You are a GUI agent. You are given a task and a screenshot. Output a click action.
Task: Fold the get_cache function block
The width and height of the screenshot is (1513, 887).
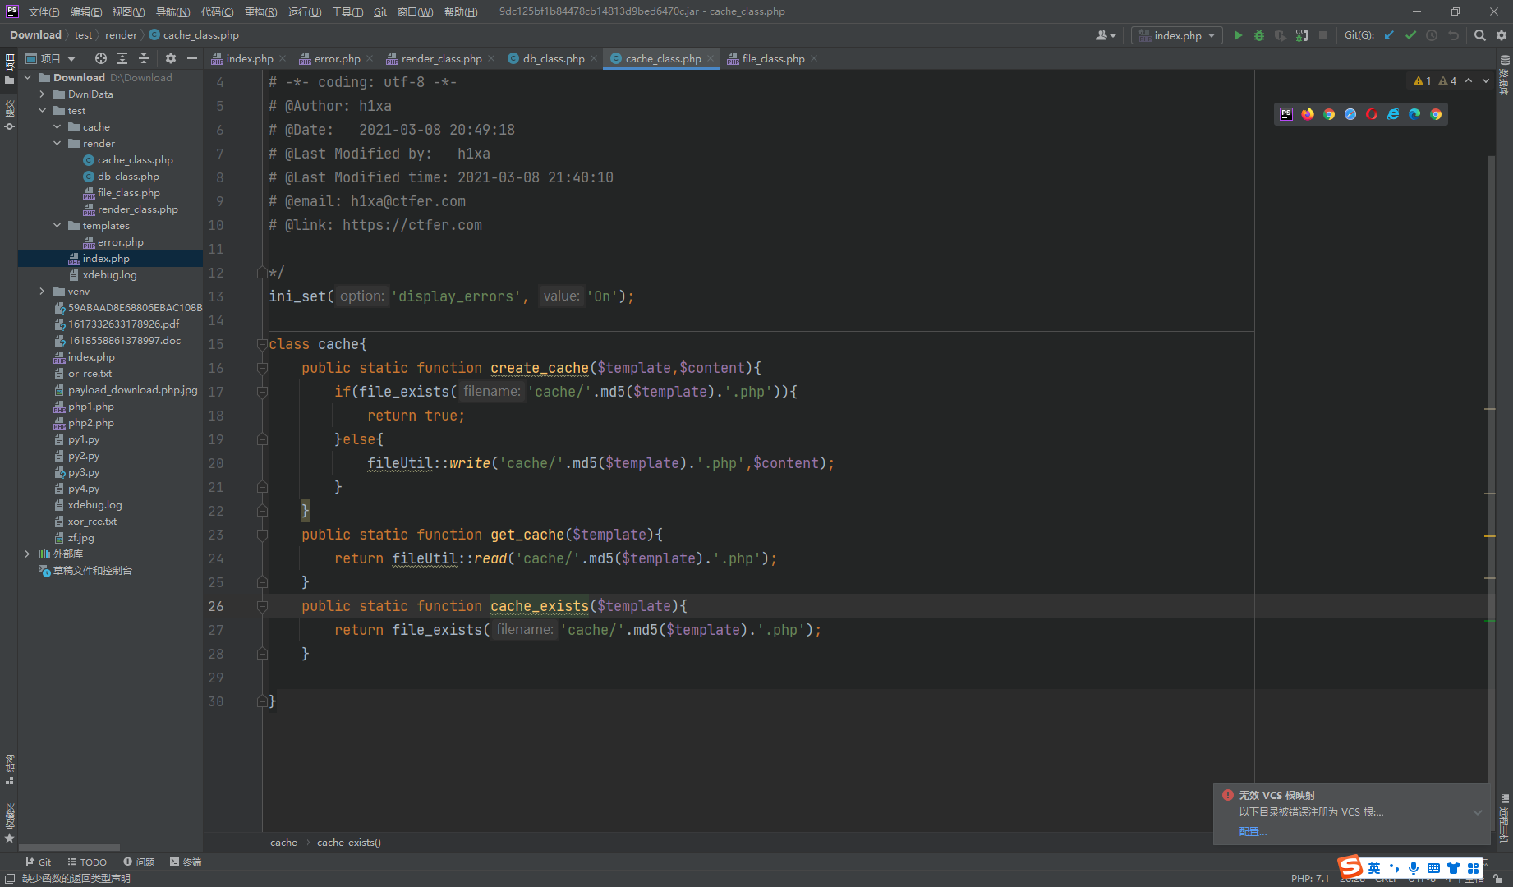coord(262,535)
